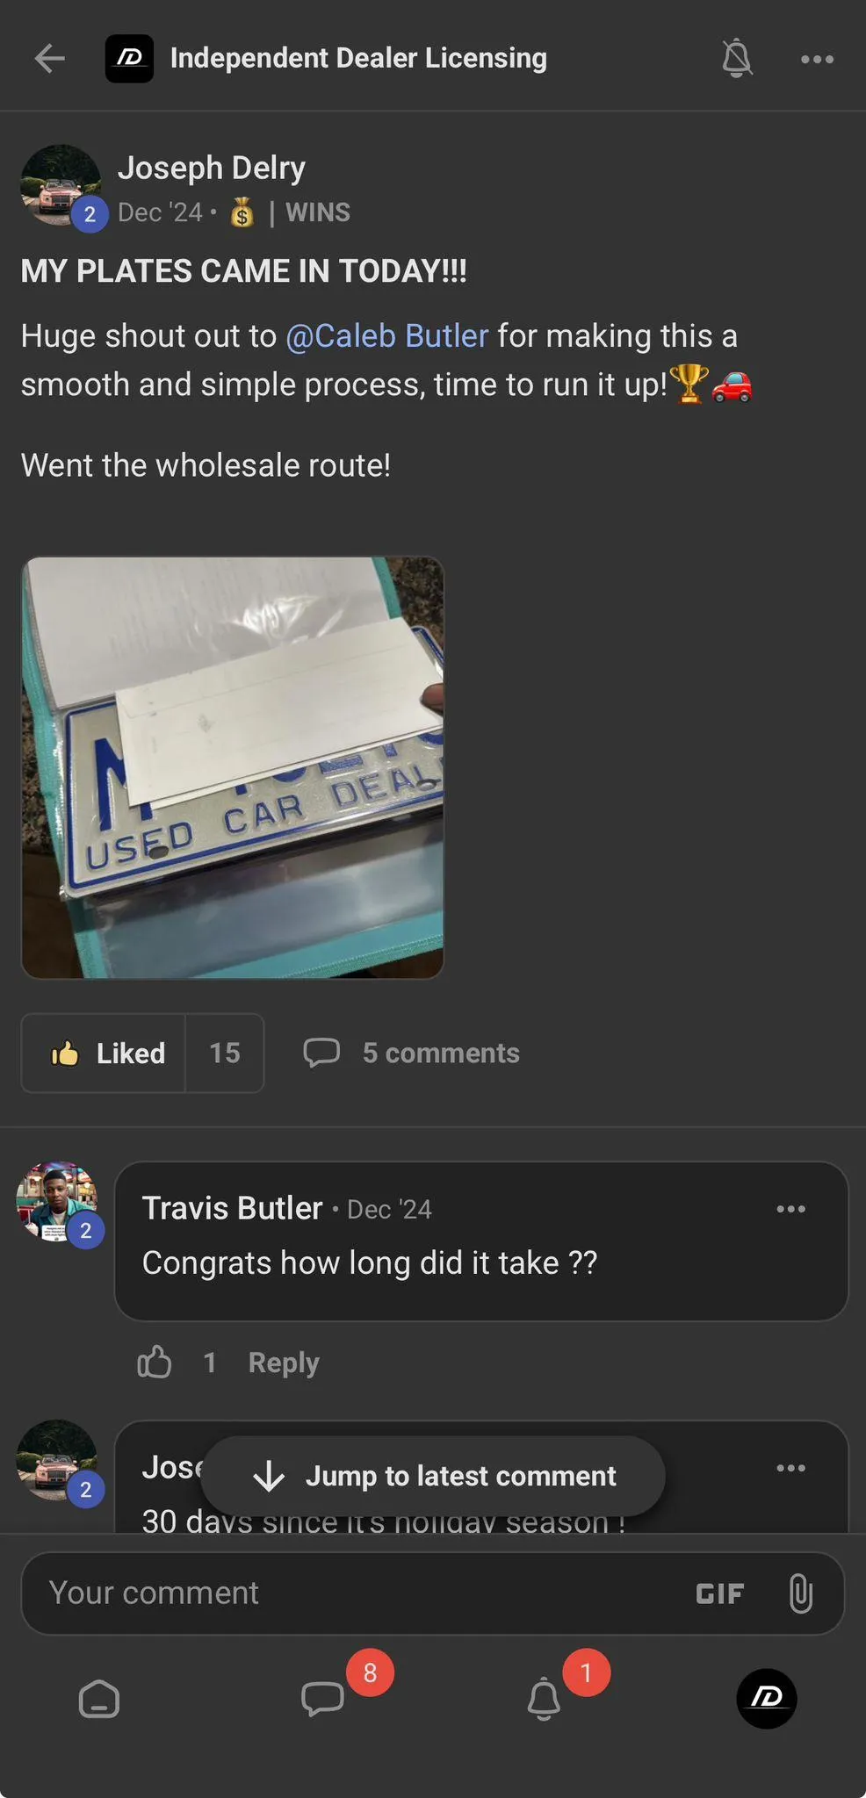Open the WINS category label

[317, 212]
